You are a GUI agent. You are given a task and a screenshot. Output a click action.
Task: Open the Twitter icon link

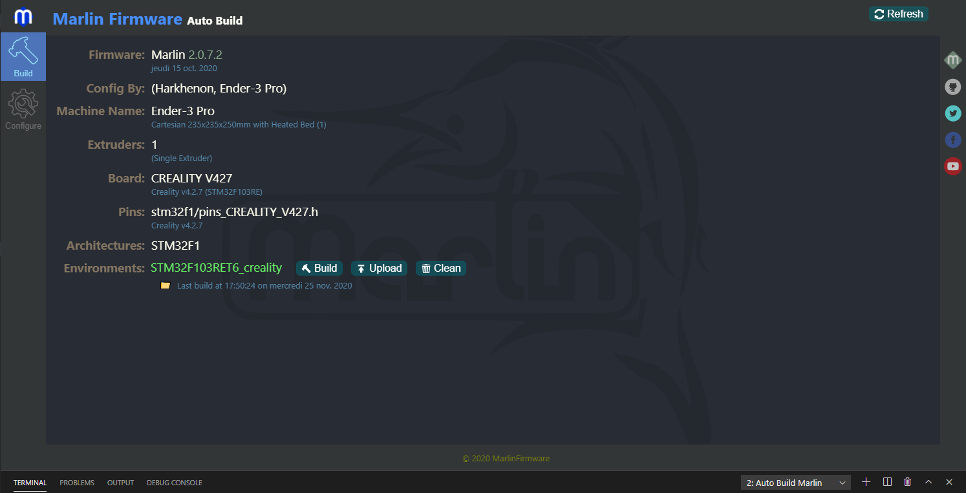point(953,113)
